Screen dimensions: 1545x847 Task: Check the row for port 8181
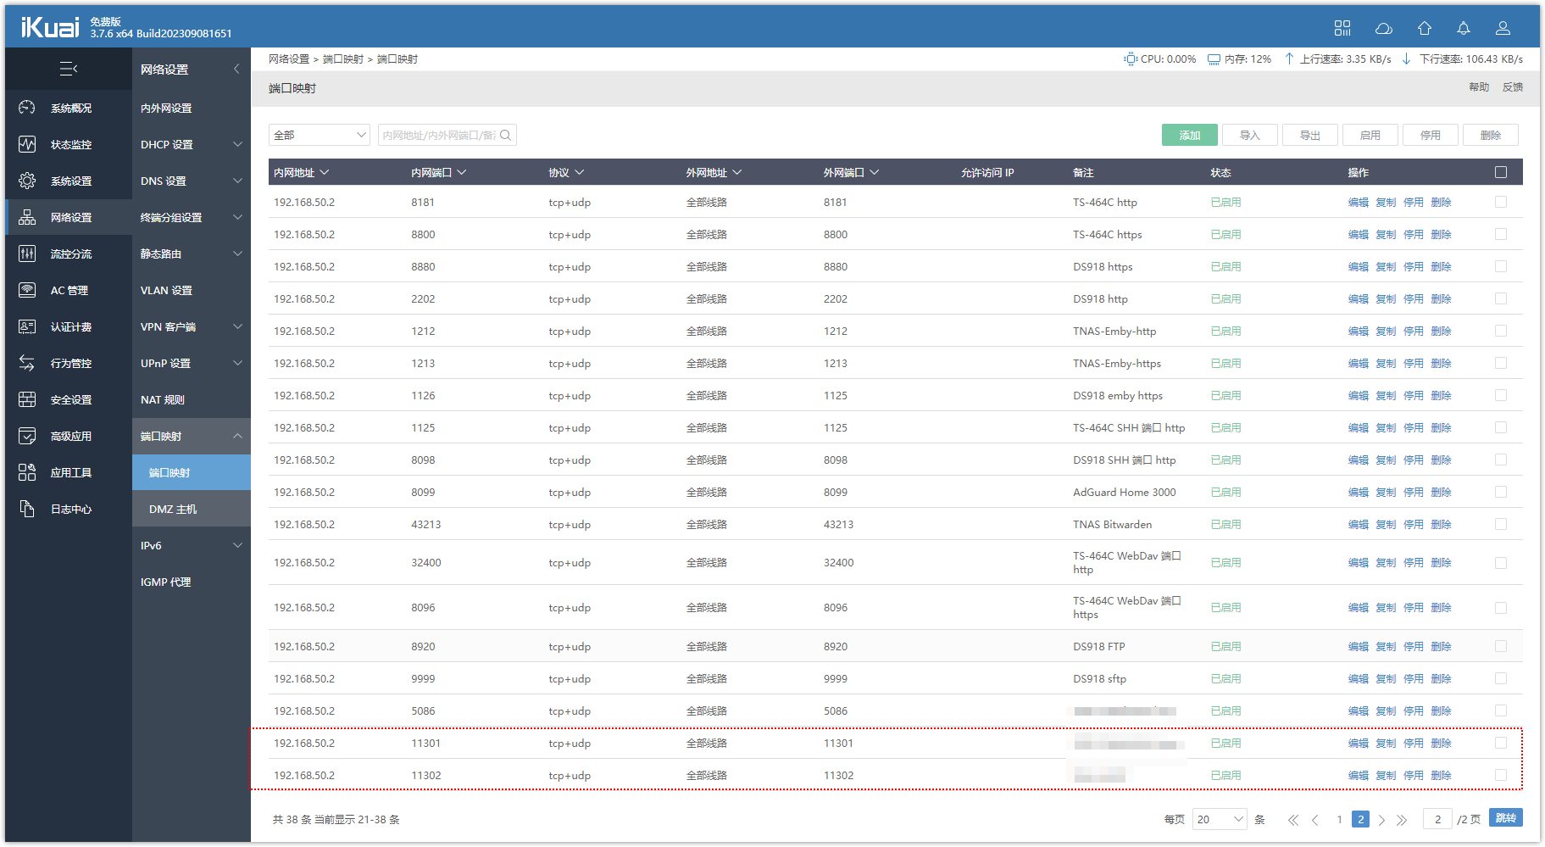tap(1501, 202)
